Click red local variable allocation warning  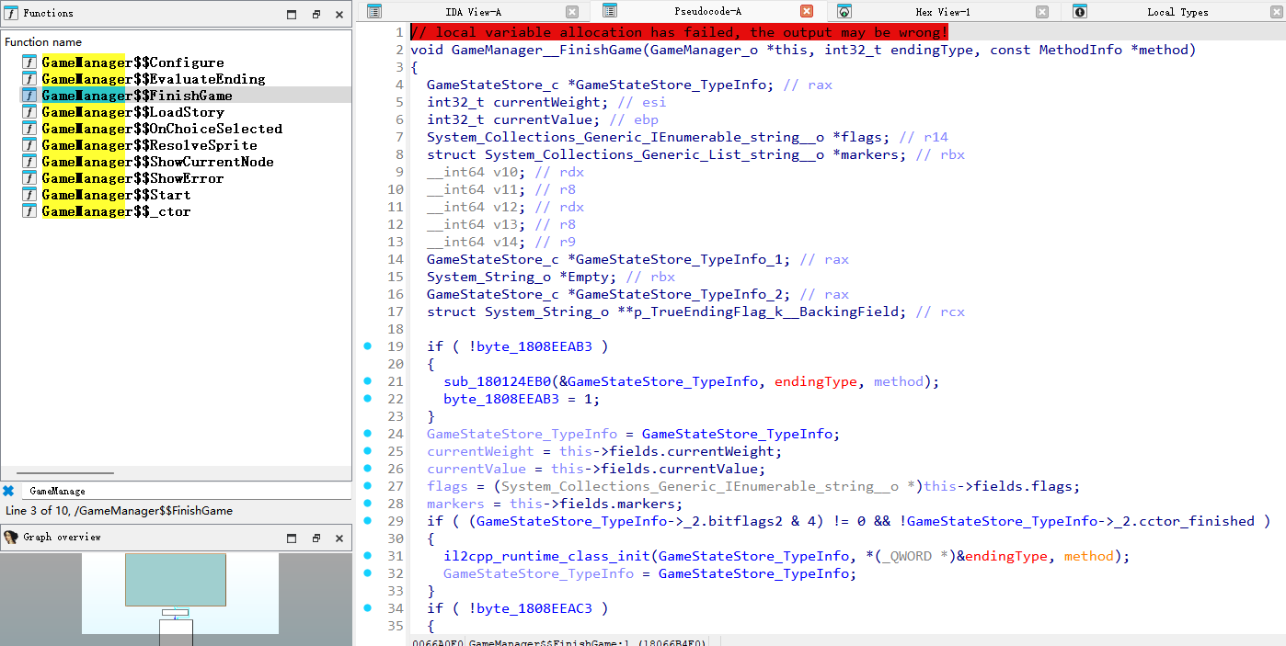(x=679, y=32)
